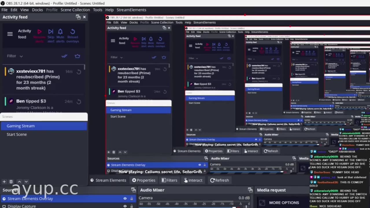Click the xxstevieexx781 event avatar icon

pos(11,71)
